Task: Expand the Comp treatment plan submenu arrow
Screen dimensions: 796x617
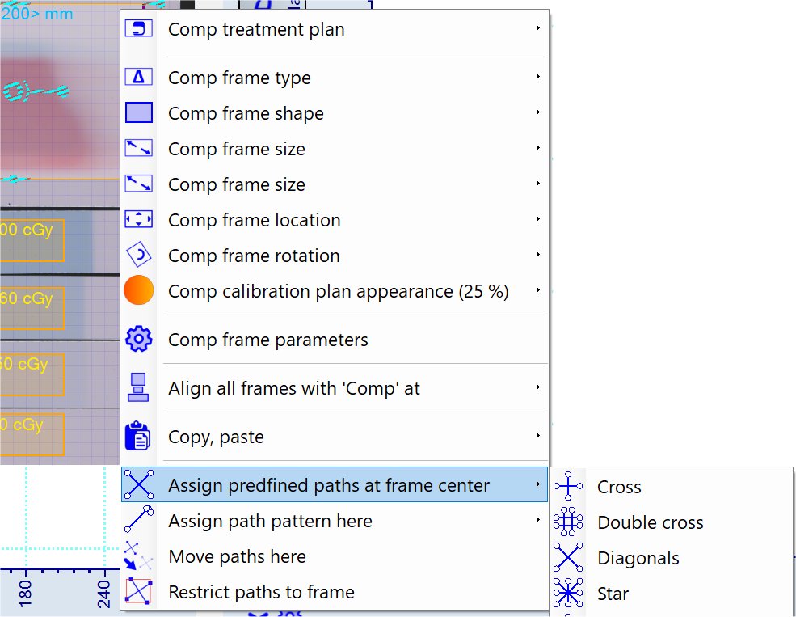Action: pyautogui.click(x=537, y=29)
